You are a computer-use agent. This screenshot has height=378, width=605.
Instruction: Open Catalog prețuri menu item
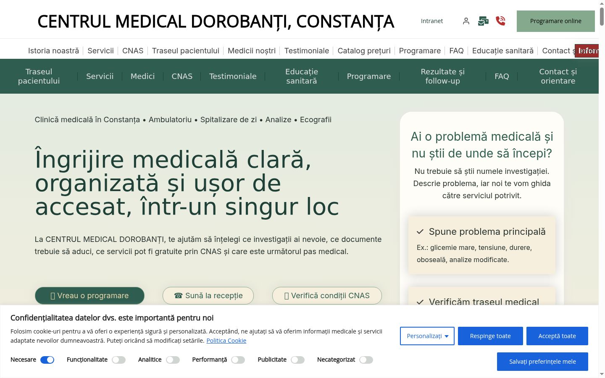[x=364, y=51]
